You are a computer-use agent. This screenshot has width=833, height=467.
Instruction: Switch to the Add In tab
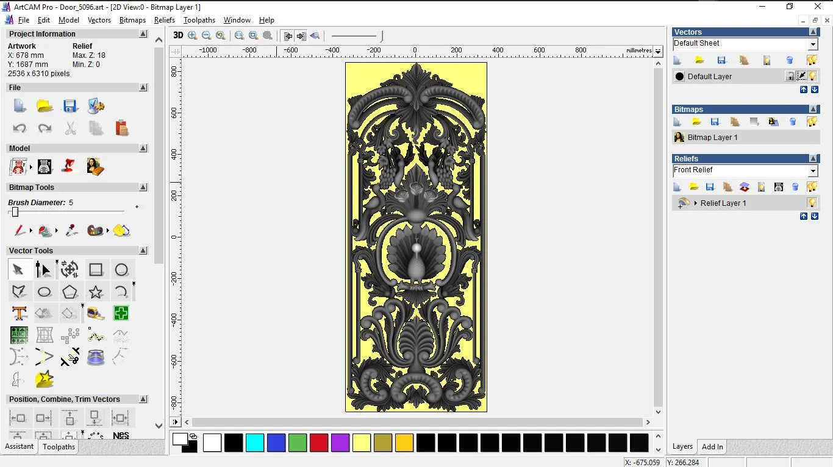(712, 446)
